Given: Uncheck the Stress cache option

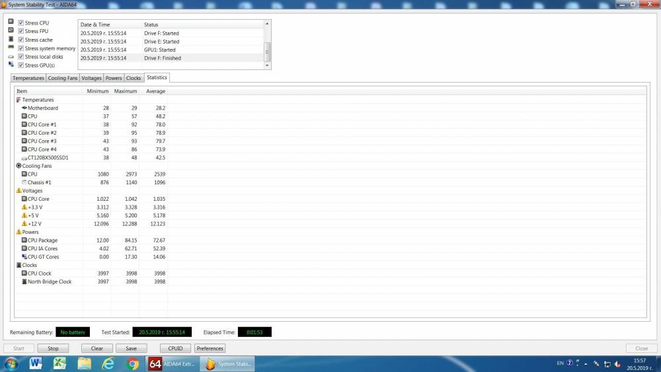Looking at the screenshot, I should tap(20, 40).
